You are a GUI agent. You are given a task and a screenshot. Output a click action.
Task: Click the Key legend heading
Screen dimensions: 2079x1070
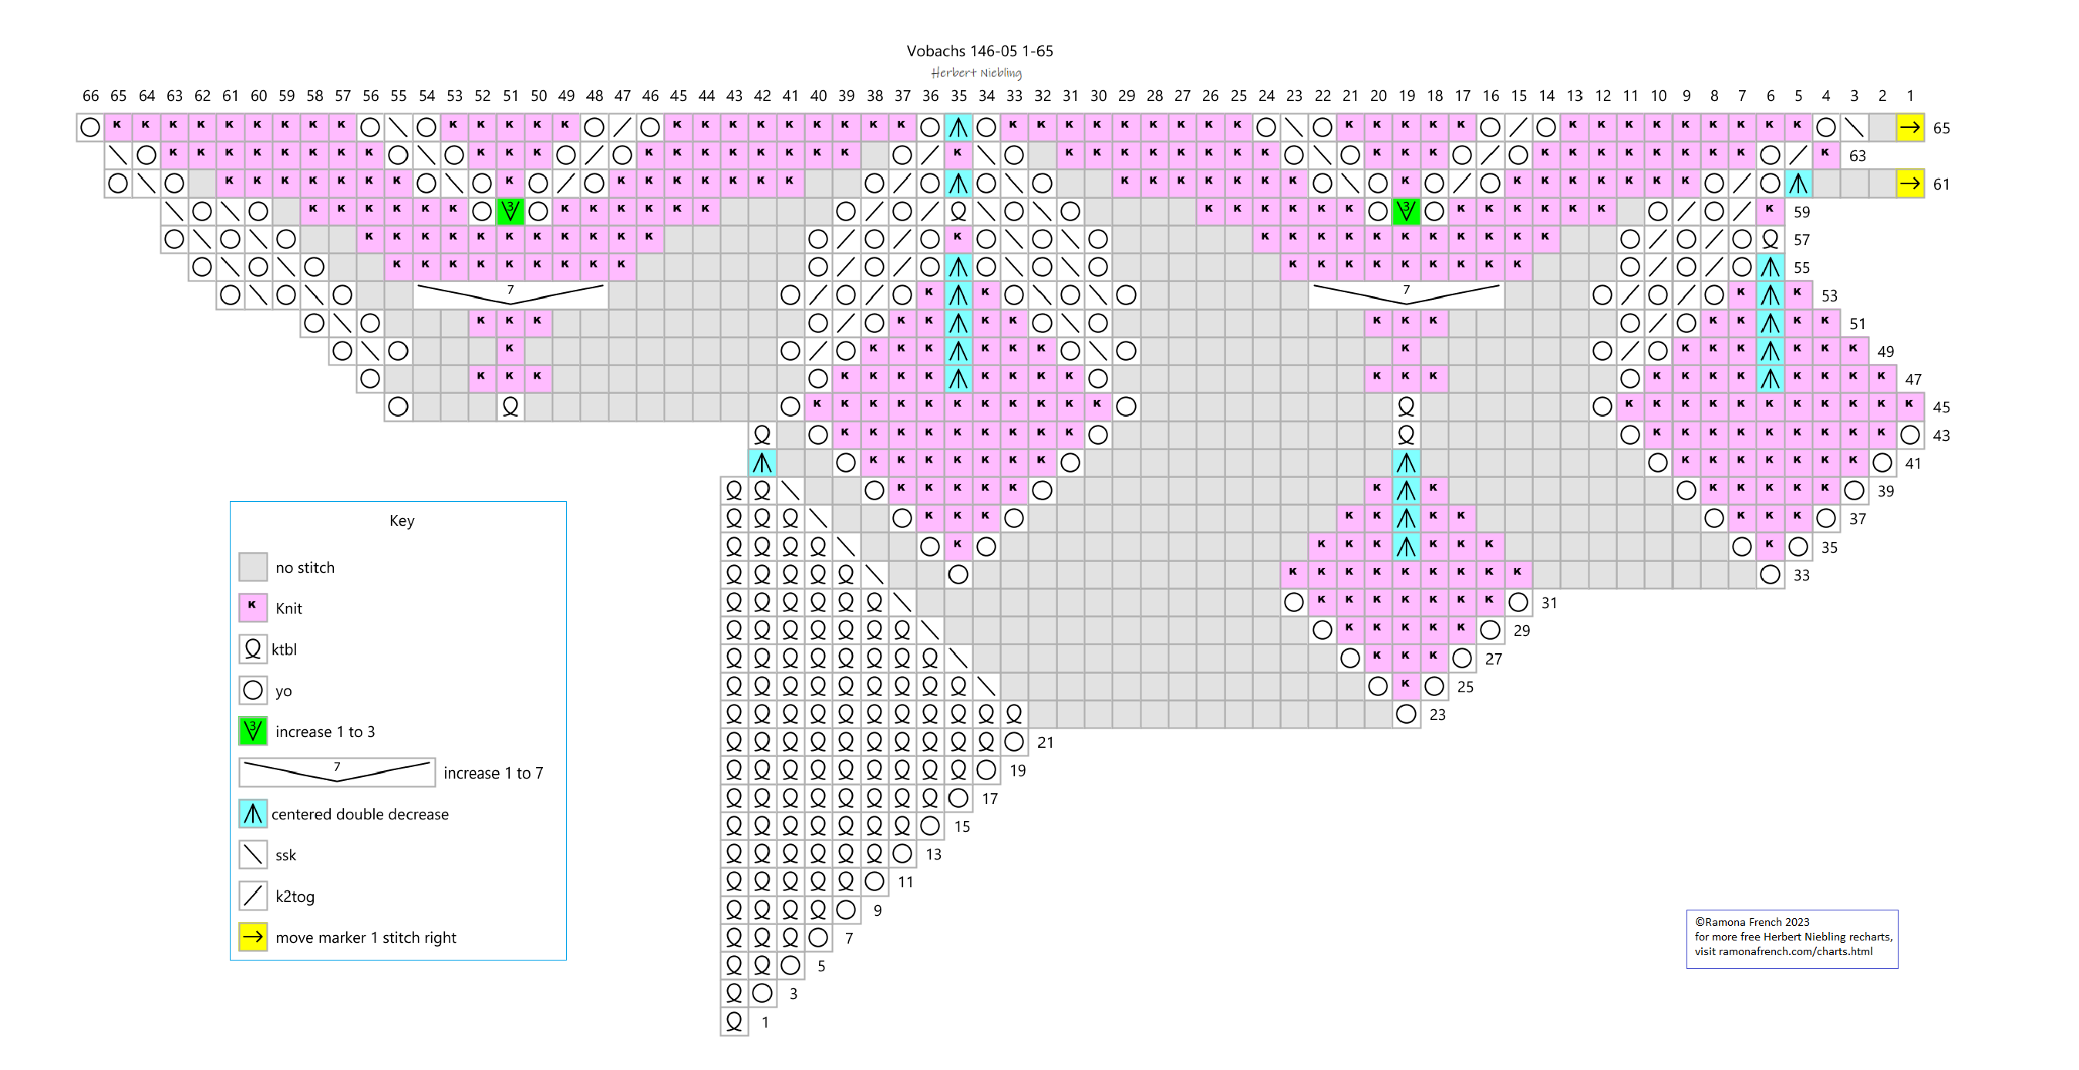point(401,520)
